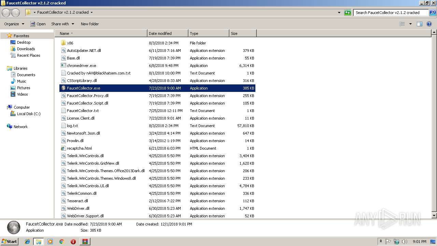The image size is (437, 246).
Task: Open the Organize dropdown menu
Action: [14, 24]
